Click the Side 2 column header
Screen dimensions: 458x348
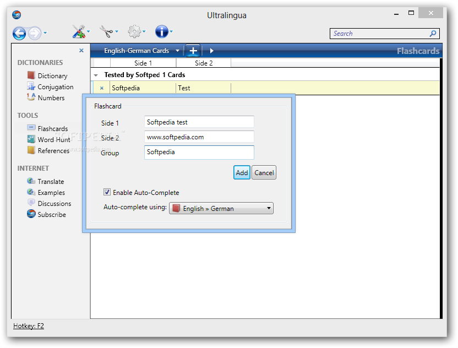tap(204, 63)
